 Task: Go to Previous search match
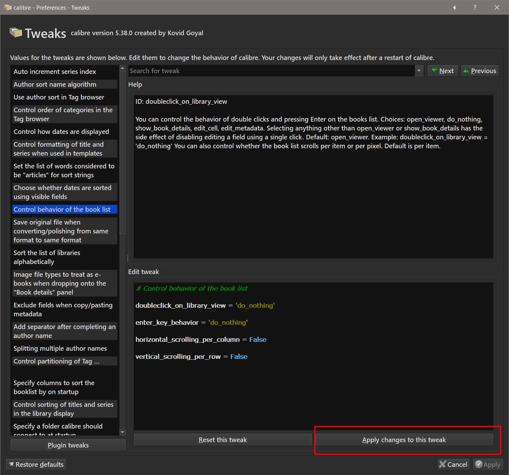pos(480,71)
